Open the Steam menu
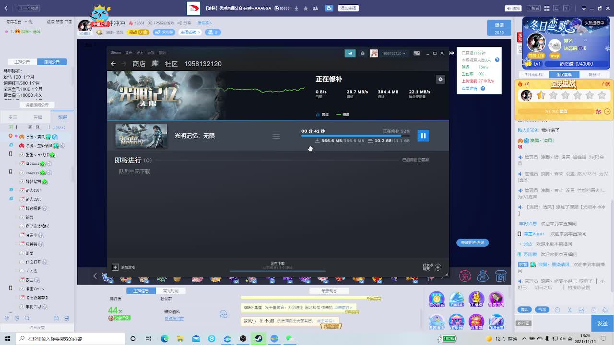Viewport: 614px width, 345px height. [116, 53]
